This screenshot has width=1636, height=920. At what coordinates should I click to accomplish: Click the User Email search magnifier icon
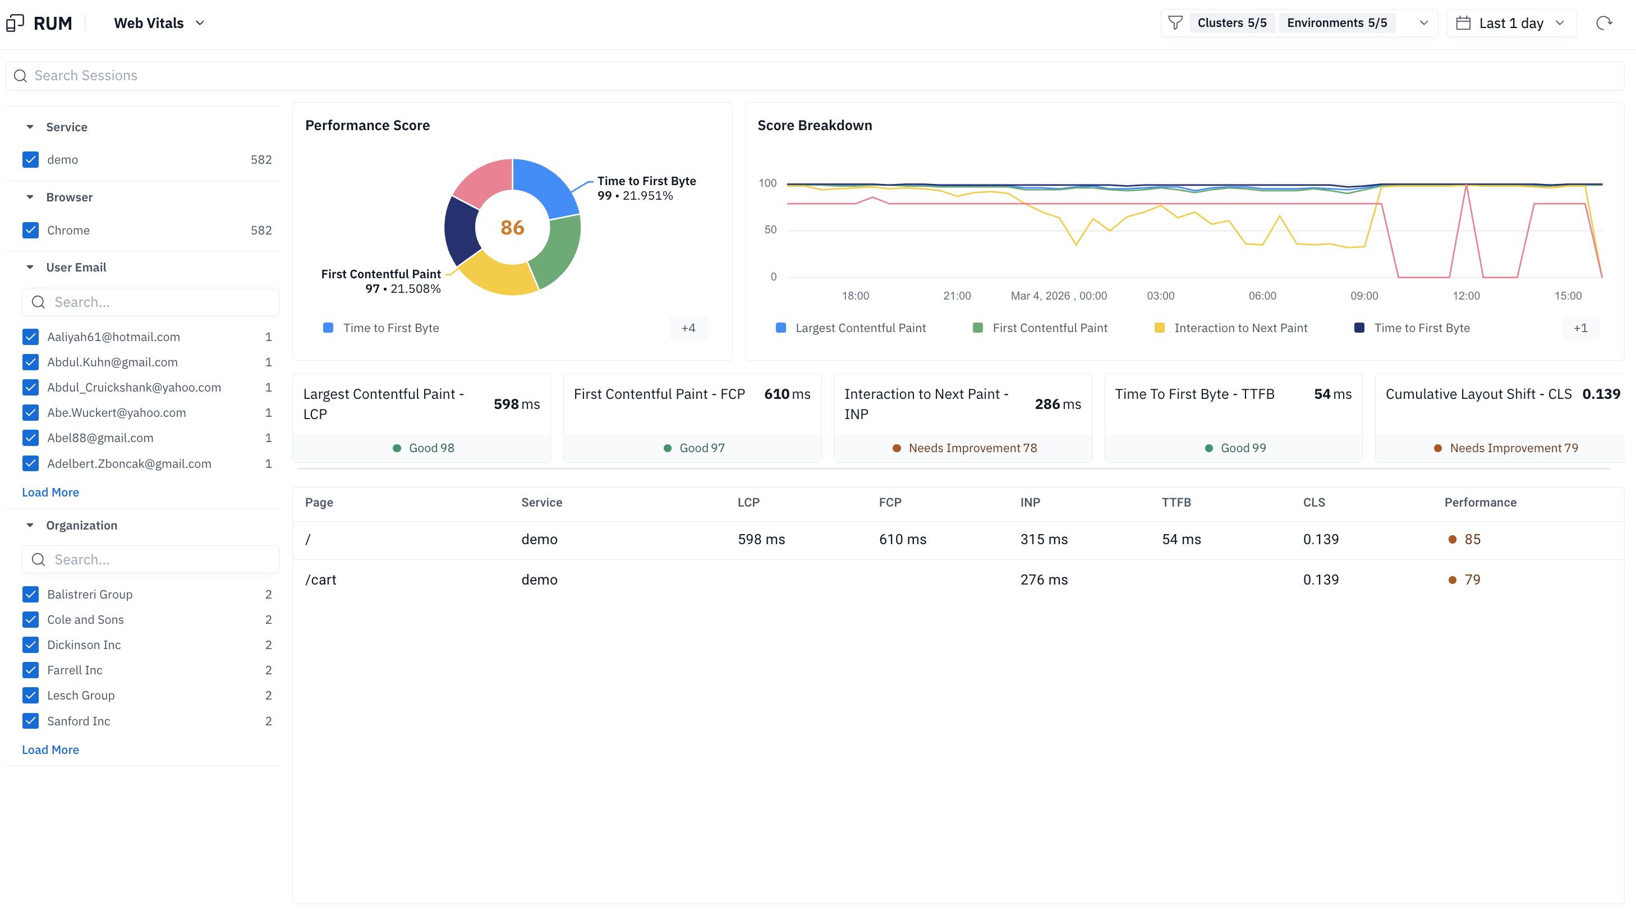[x=38, y=302]
